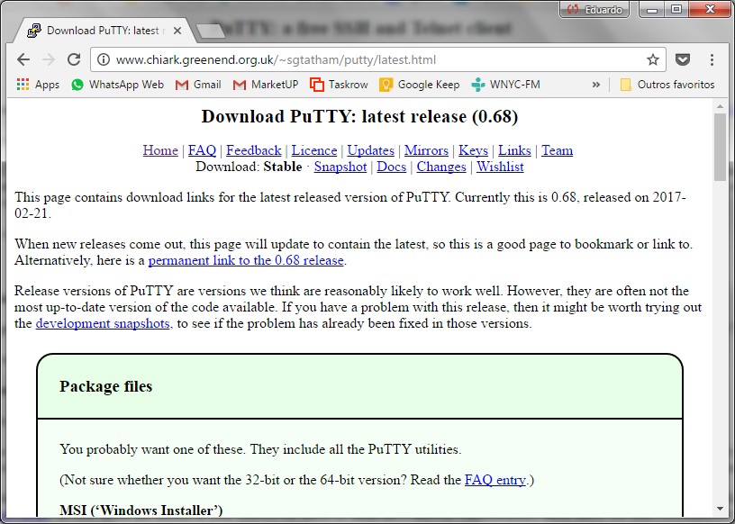
Task: Open the FAQ entry link about 32-bit or 64-bit
Action: (x=495, y=480)
